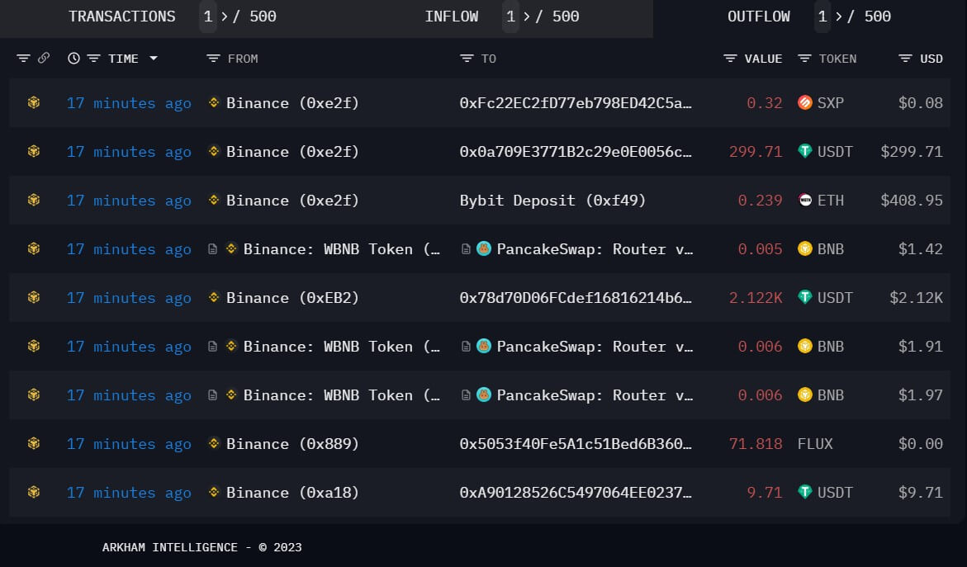Open Binance (0xEB2) sender link
Screen dimensions: 967x567
click(x=292, y=298)
